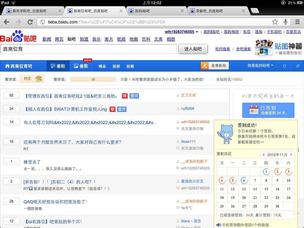Screen dimensions: 304x228
Task: Close the 李毅吧 tab
Action: (x=243, y=11)
